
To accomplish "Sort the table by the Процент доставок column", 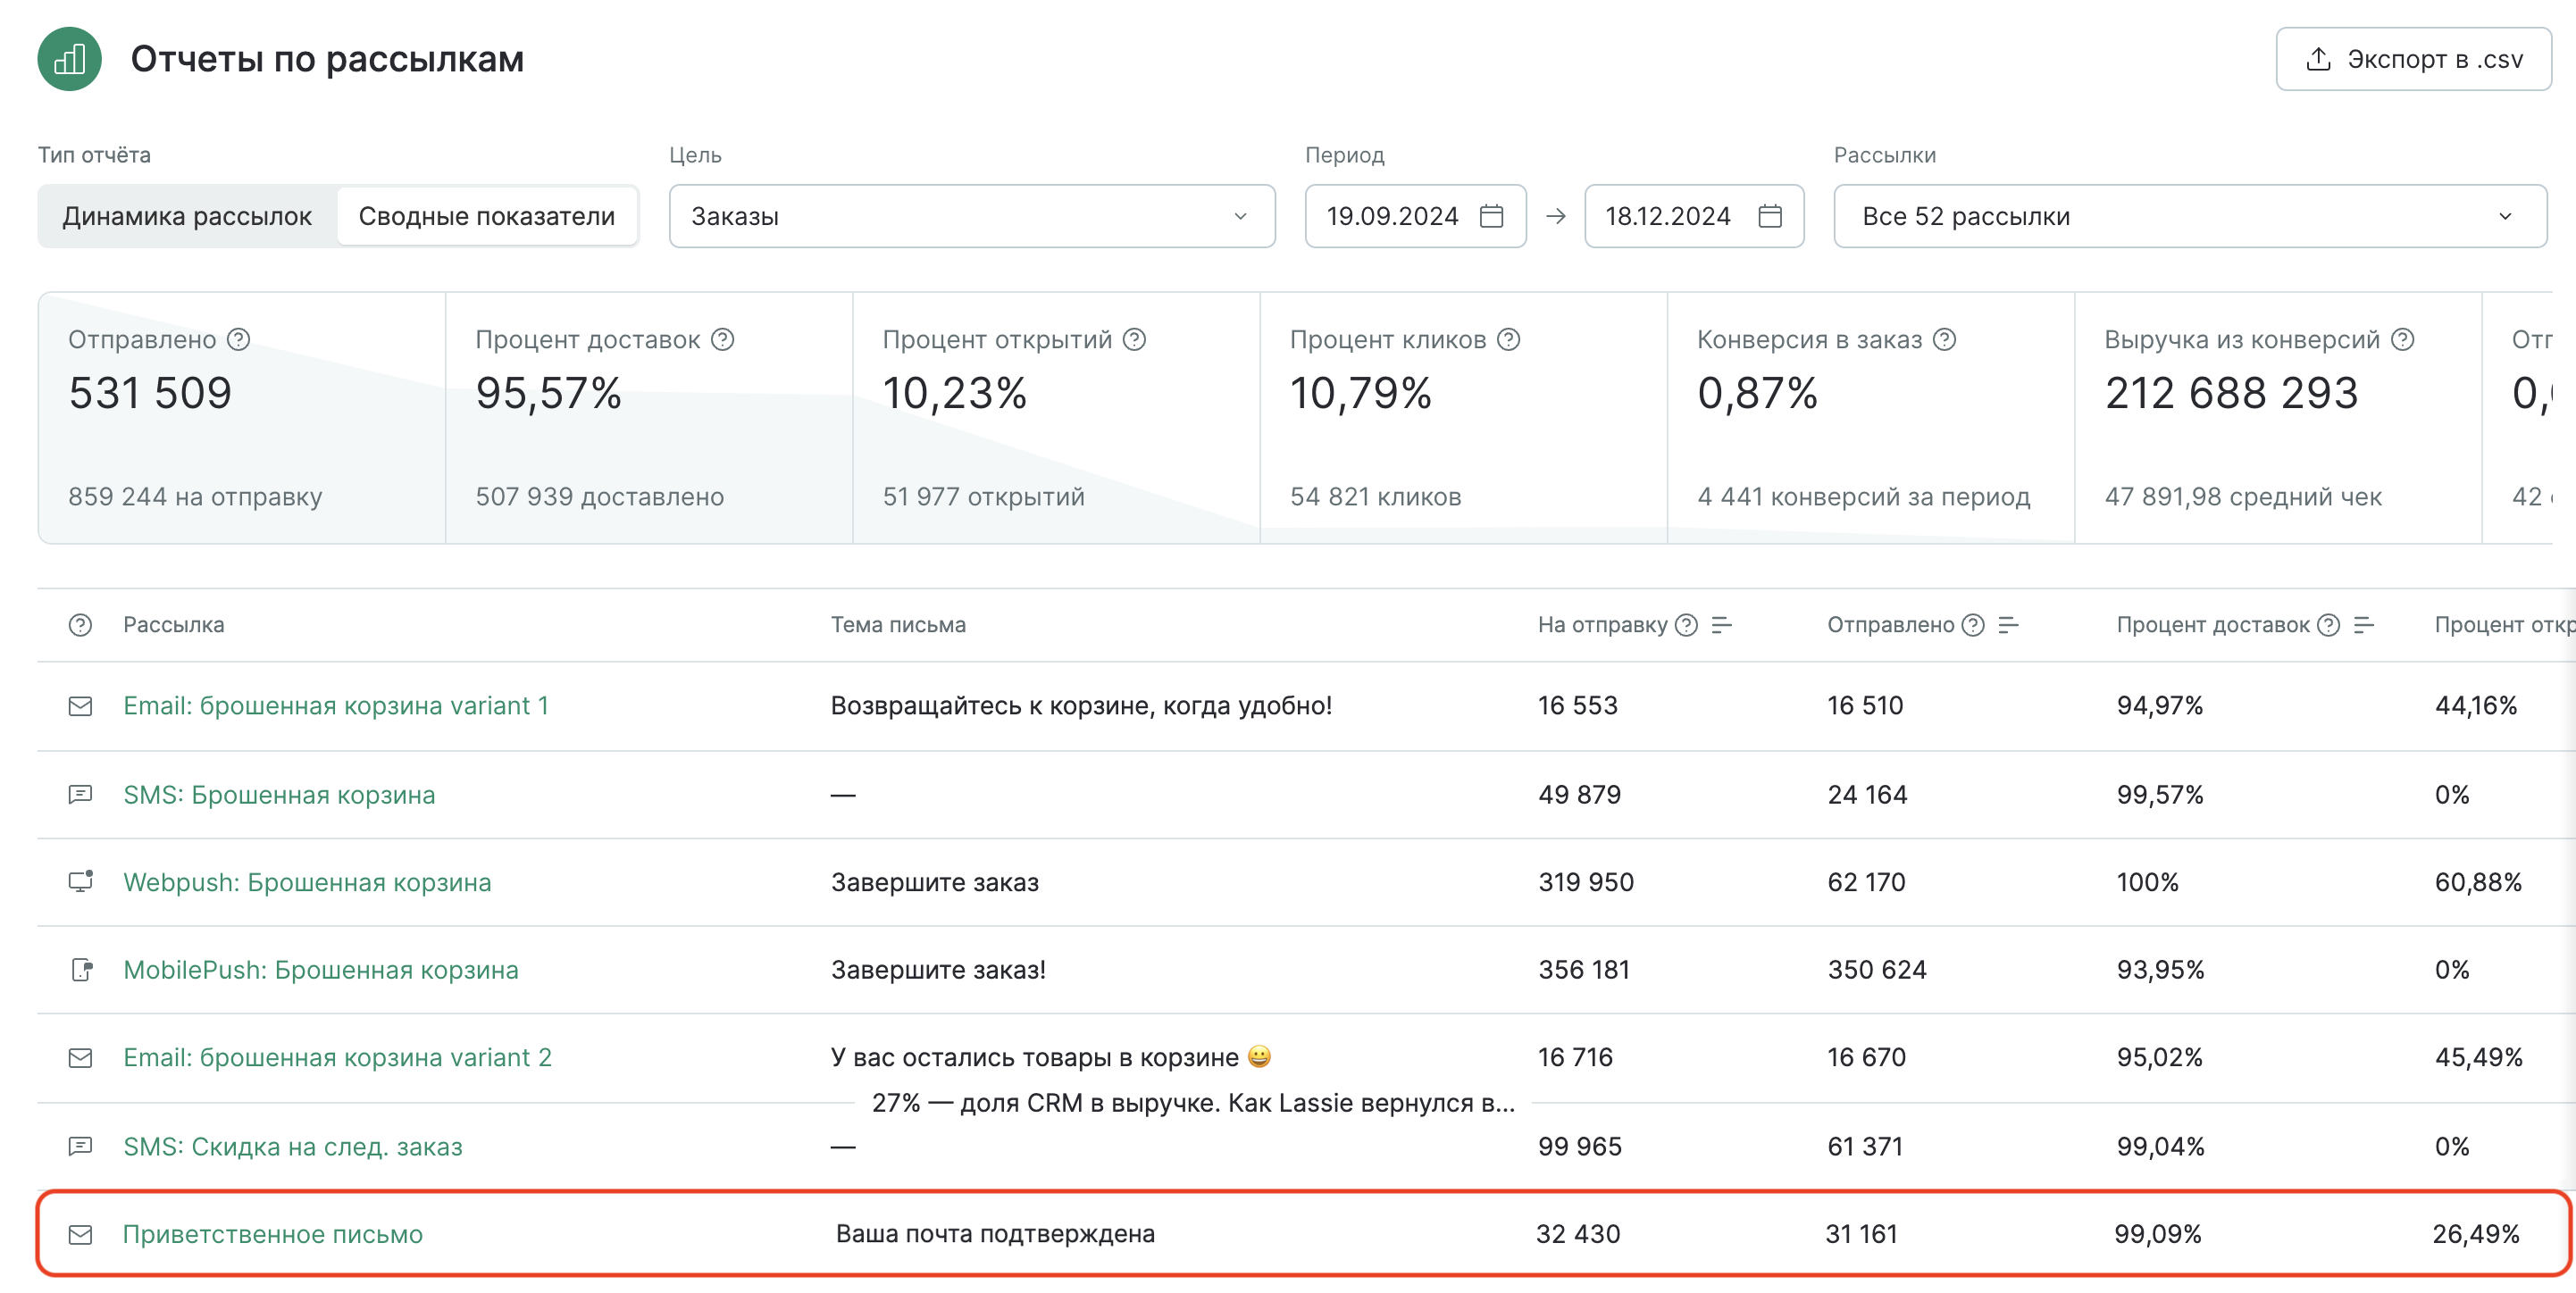I will pyautogui.click(x=2363, y=625).
